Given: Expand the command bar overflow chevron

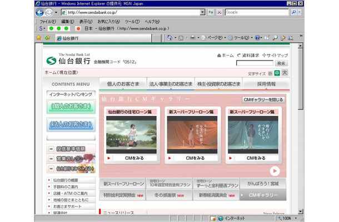Looking at the screenshot, I should [301, 36].
